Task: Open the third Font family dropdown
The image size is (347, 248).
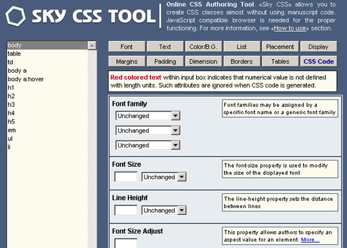Action: click(x=148, y=146)
